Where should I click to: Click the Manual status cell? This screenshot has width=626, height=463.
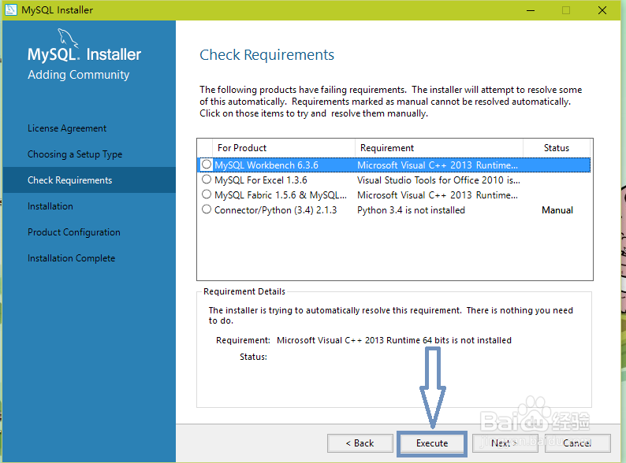click(557, 210)
